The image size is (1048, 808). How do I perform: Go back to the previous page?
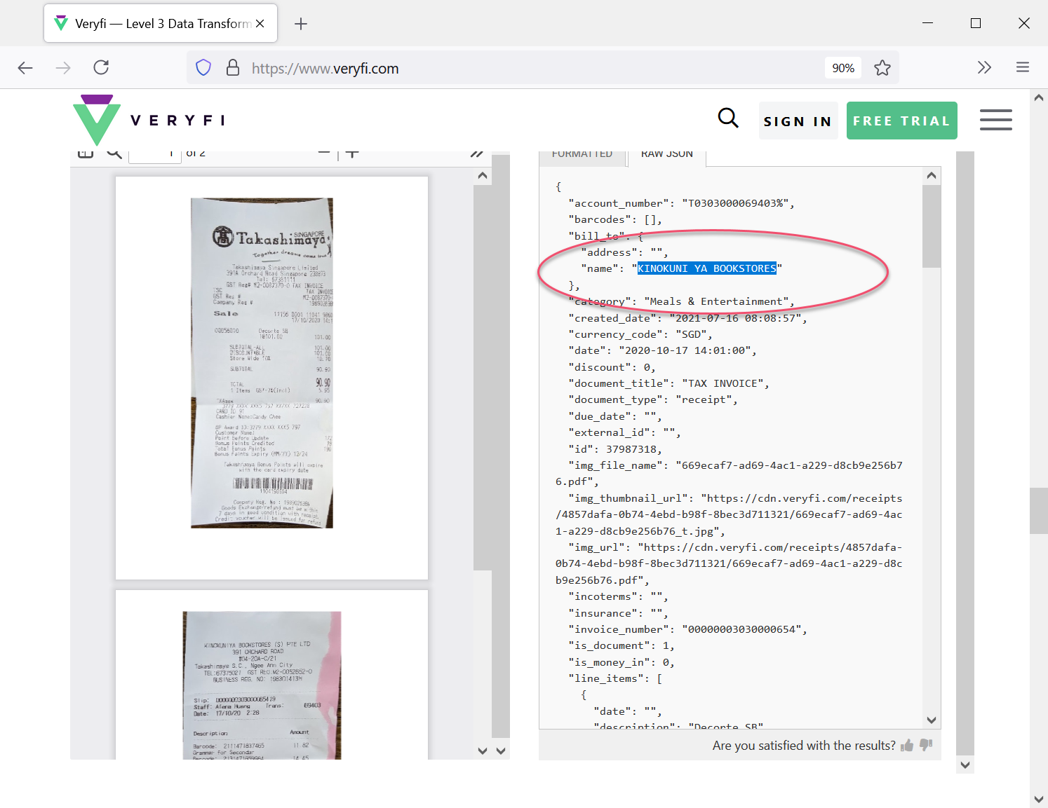25,68
